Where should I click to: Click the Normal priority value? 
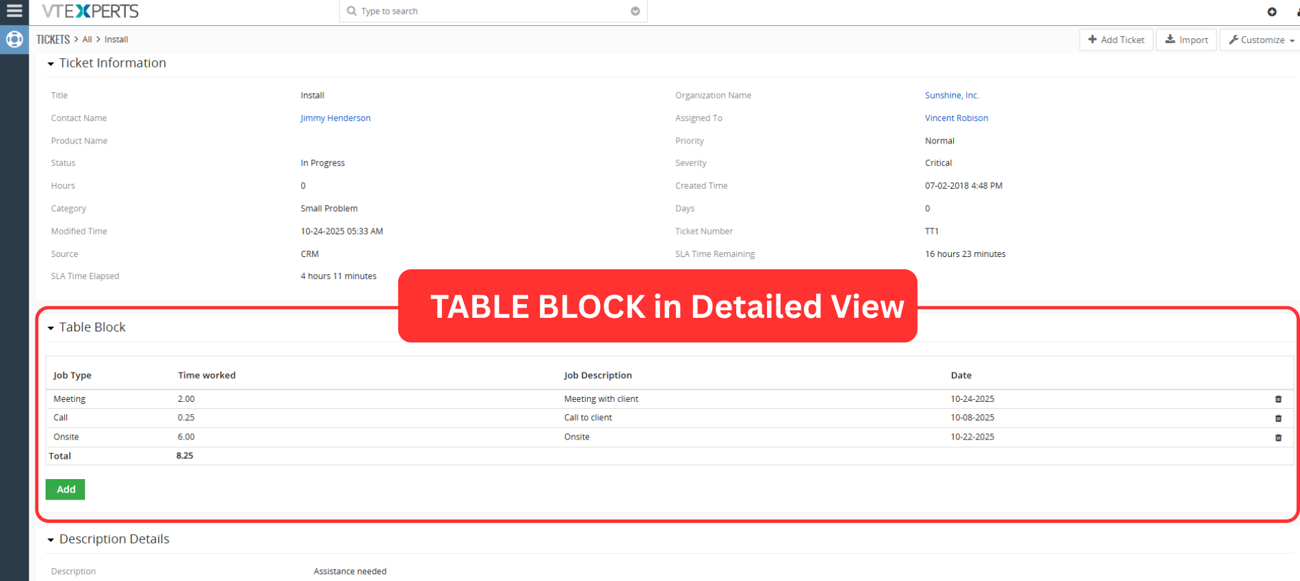coord(940,141)
